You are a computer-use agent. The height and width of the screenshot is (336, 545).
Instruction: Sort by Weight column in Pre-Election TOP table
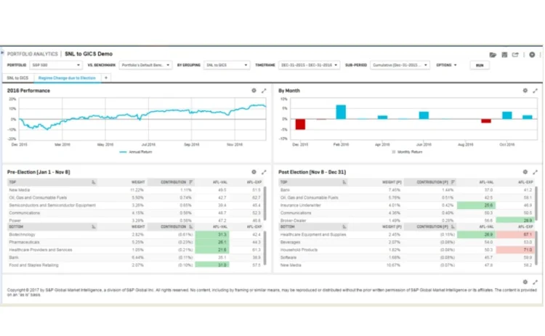[x=138, y=182]
